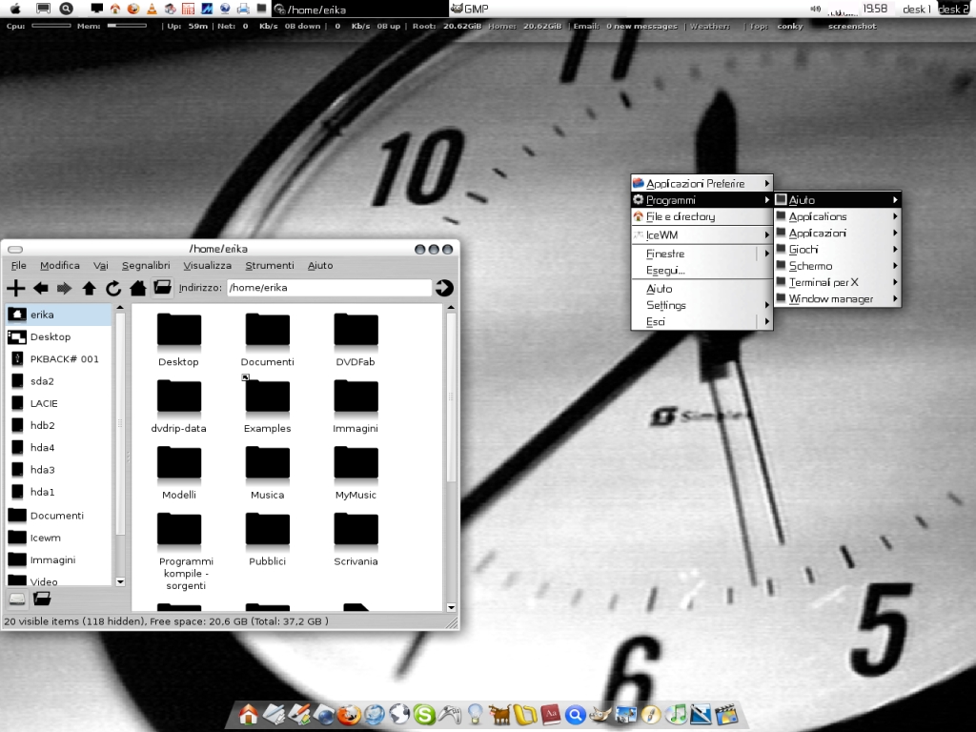The image size is (976, 732).
Task: Expand the Finestre submenu
Action: point(701,254)
